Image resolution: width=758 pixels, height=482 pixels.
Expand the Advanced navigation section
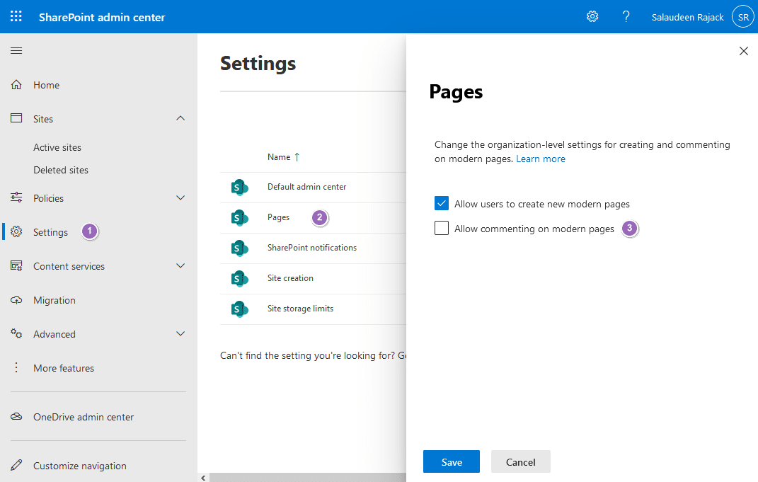[180, 333]
